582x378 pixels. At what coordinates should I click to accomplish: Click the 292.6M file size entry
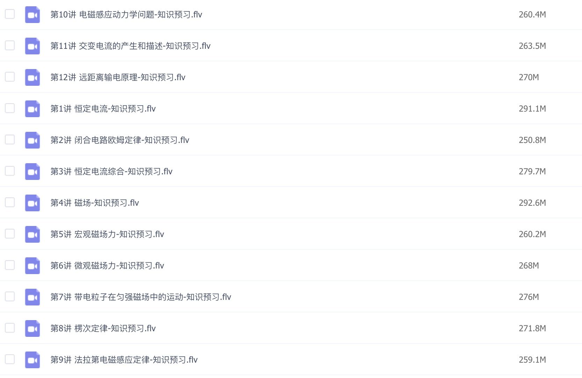(532, 203)
